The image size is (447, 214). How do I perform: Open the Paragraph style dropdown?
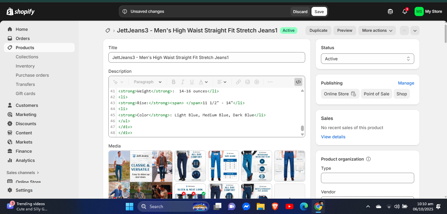coord(148,82)
